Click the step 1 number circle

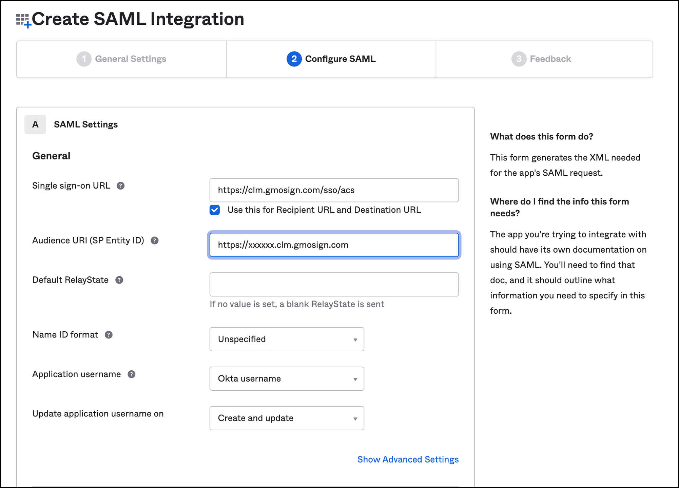84,59
